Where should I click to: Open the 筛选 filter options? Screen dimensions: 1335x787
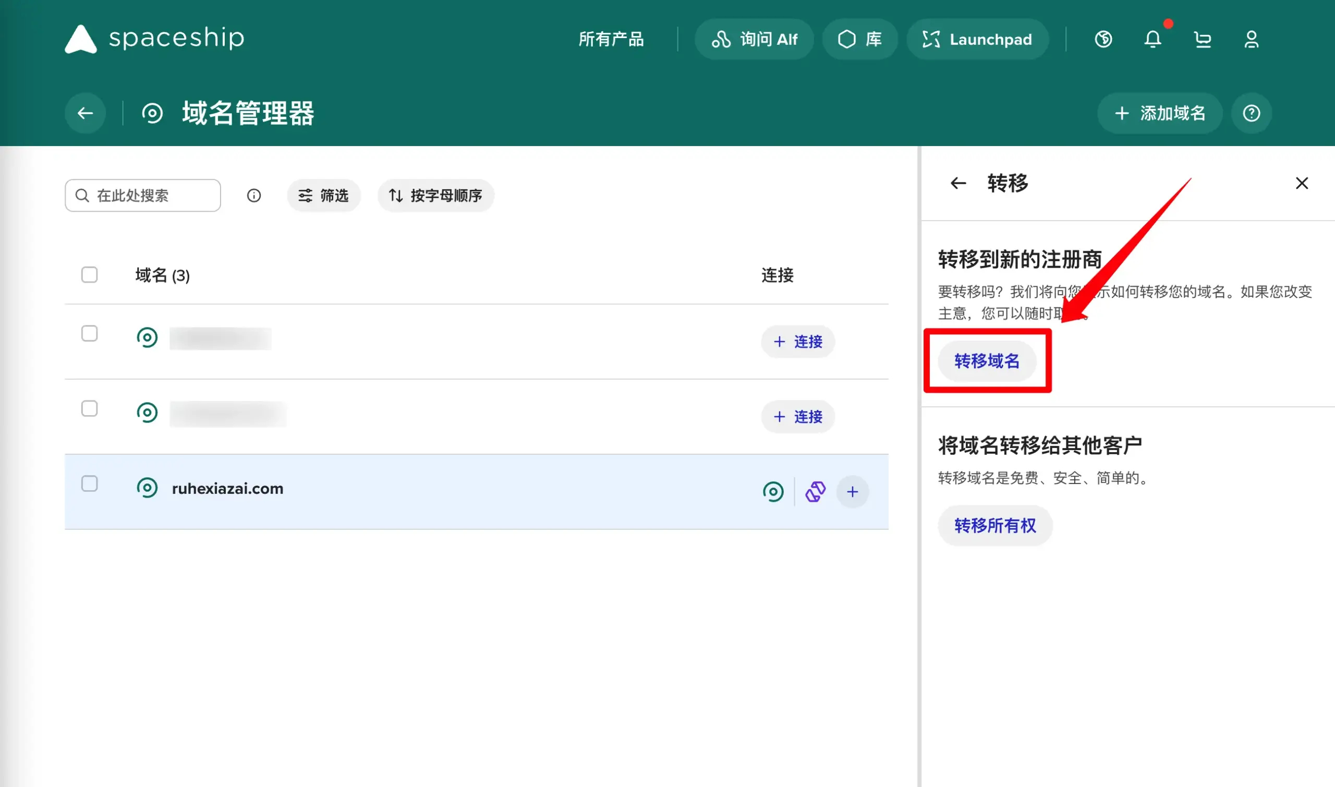pyautogui.click(x=323, y=196)
